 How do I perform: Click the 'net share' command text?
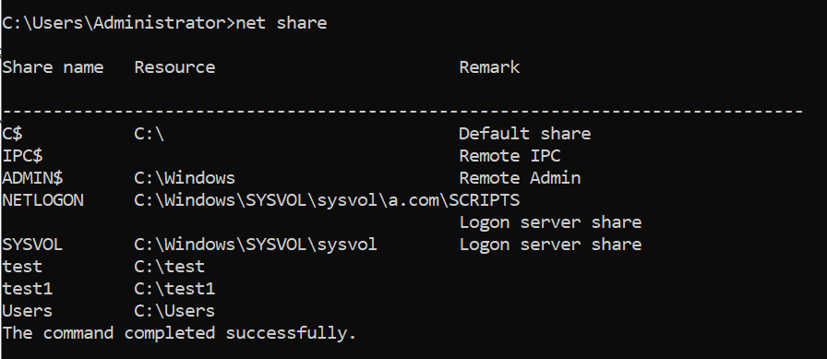pyautogui.click(x=282, y=23)
